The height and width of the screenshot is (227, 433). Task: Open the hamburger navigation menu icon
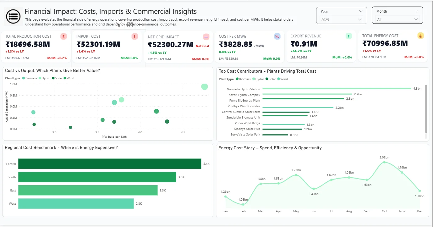(13, 16)
